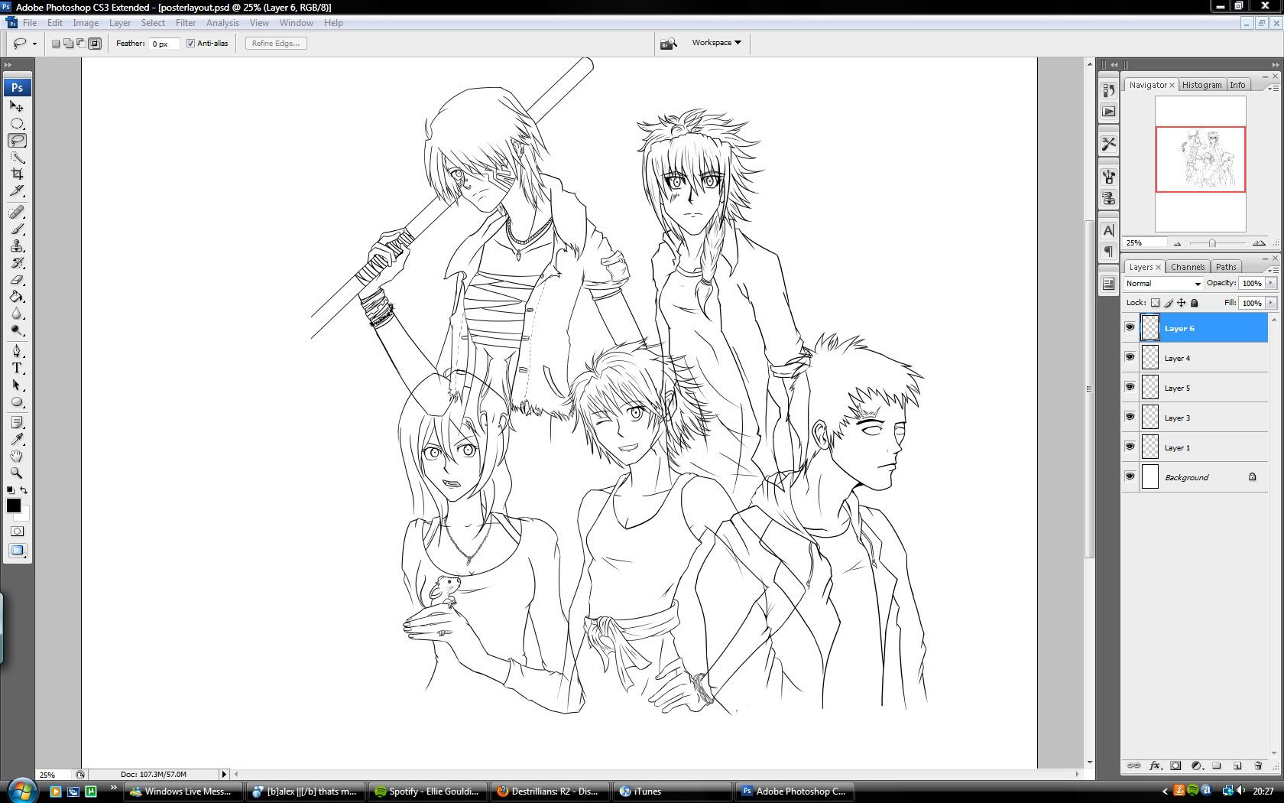Viewport: 1284px width, 803px height.
Task: Swap foreground and background colors
Action: (24, 490)
